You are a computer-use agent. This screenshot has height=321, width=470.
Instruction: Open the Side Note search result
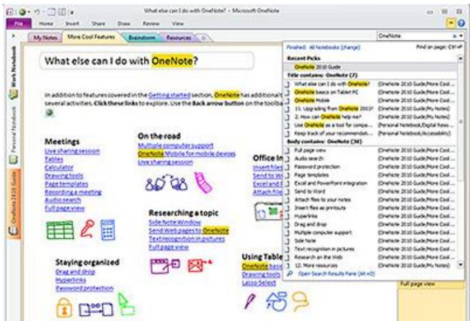tap(370, 240)
